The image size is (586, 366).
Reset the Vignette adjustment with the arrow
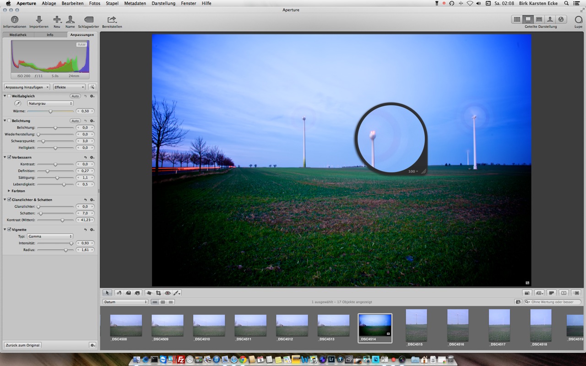85,230
